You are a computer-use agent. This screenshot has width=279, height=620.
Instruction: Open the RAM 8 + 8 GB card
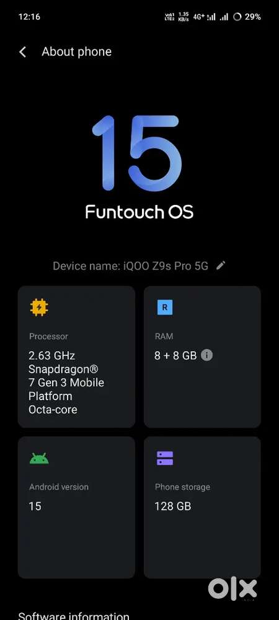click(202, 357)
